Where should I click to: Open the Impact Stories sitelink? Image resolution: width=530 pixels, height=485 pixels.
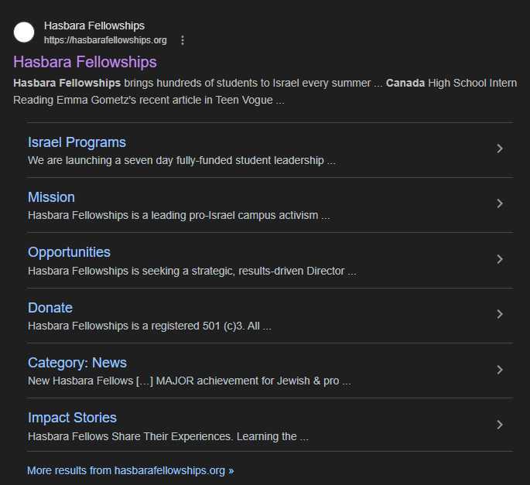[72, 418]
